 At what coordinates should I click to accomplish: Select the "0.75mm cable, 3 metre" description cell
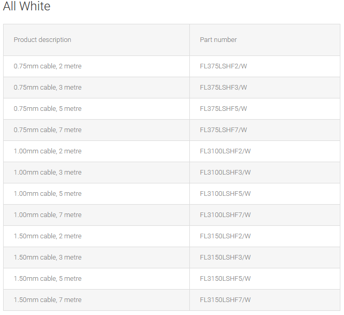(x=48, y=88)
